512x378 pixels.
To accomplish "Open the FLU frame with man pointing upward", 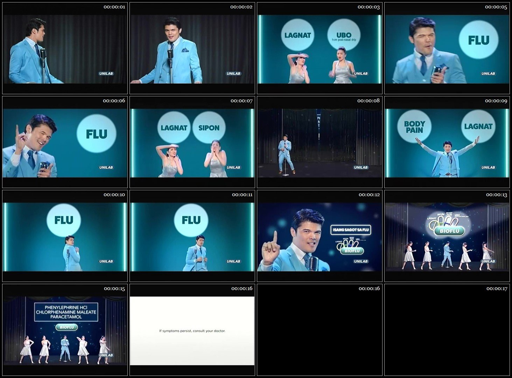I will [65, 142].
